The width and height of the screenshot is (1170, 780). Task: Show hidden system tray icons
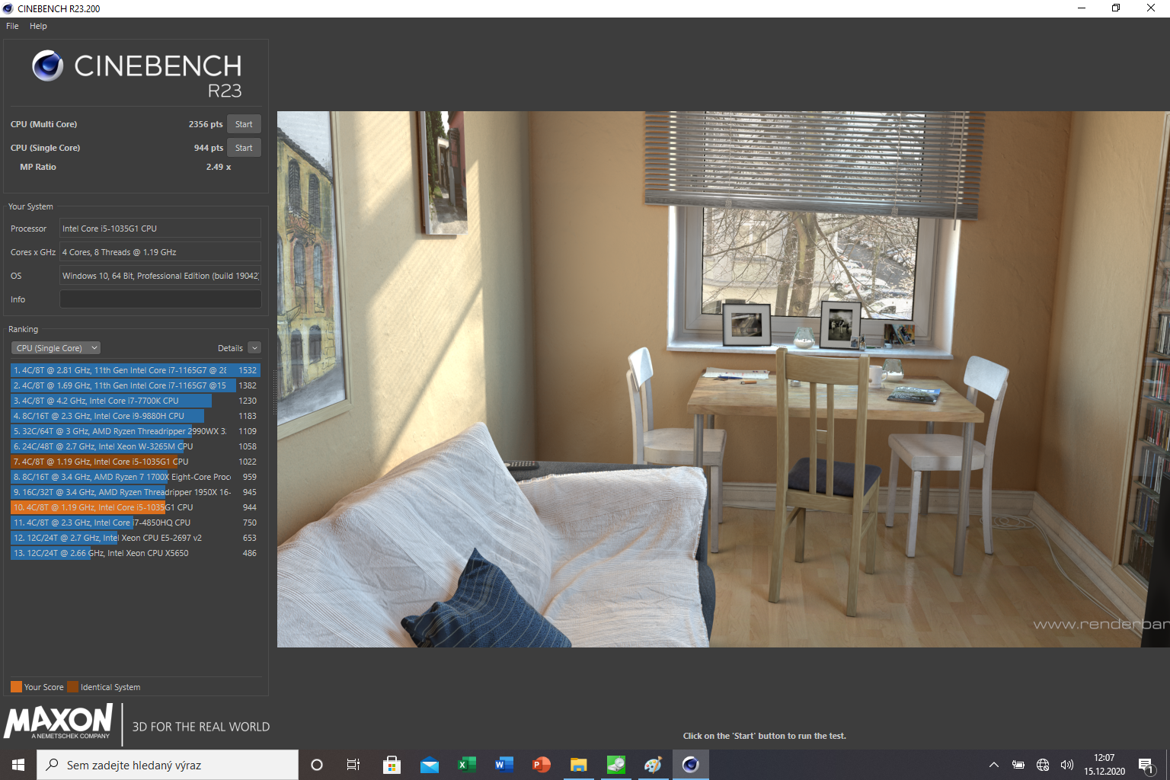(x=993, y=765)
